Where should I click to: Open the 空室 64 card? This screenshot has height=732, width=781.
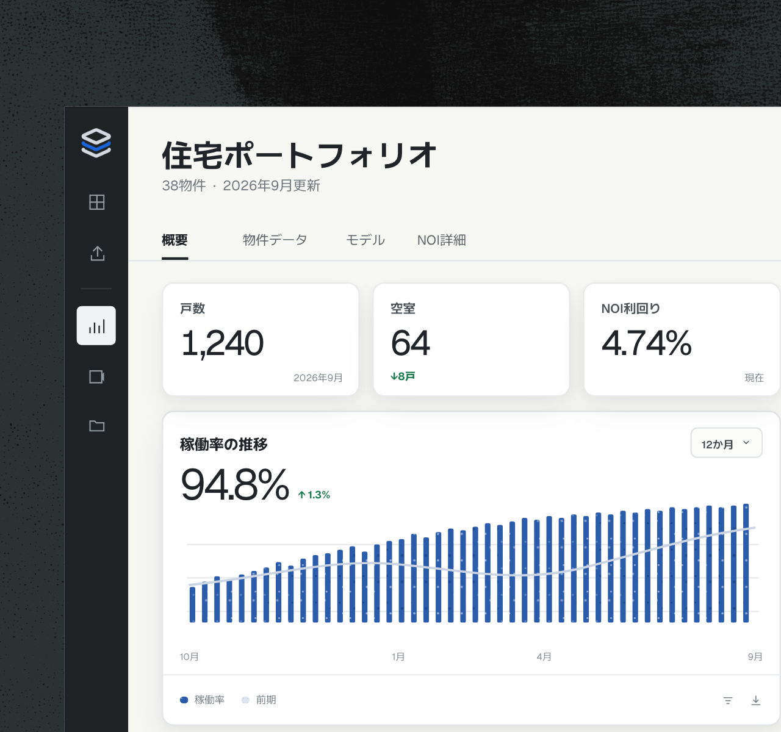click(x=471, y=339)
